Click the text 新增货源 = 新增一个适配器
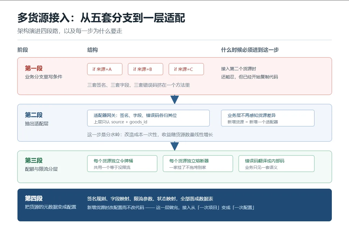 click(x=253, y=122)
